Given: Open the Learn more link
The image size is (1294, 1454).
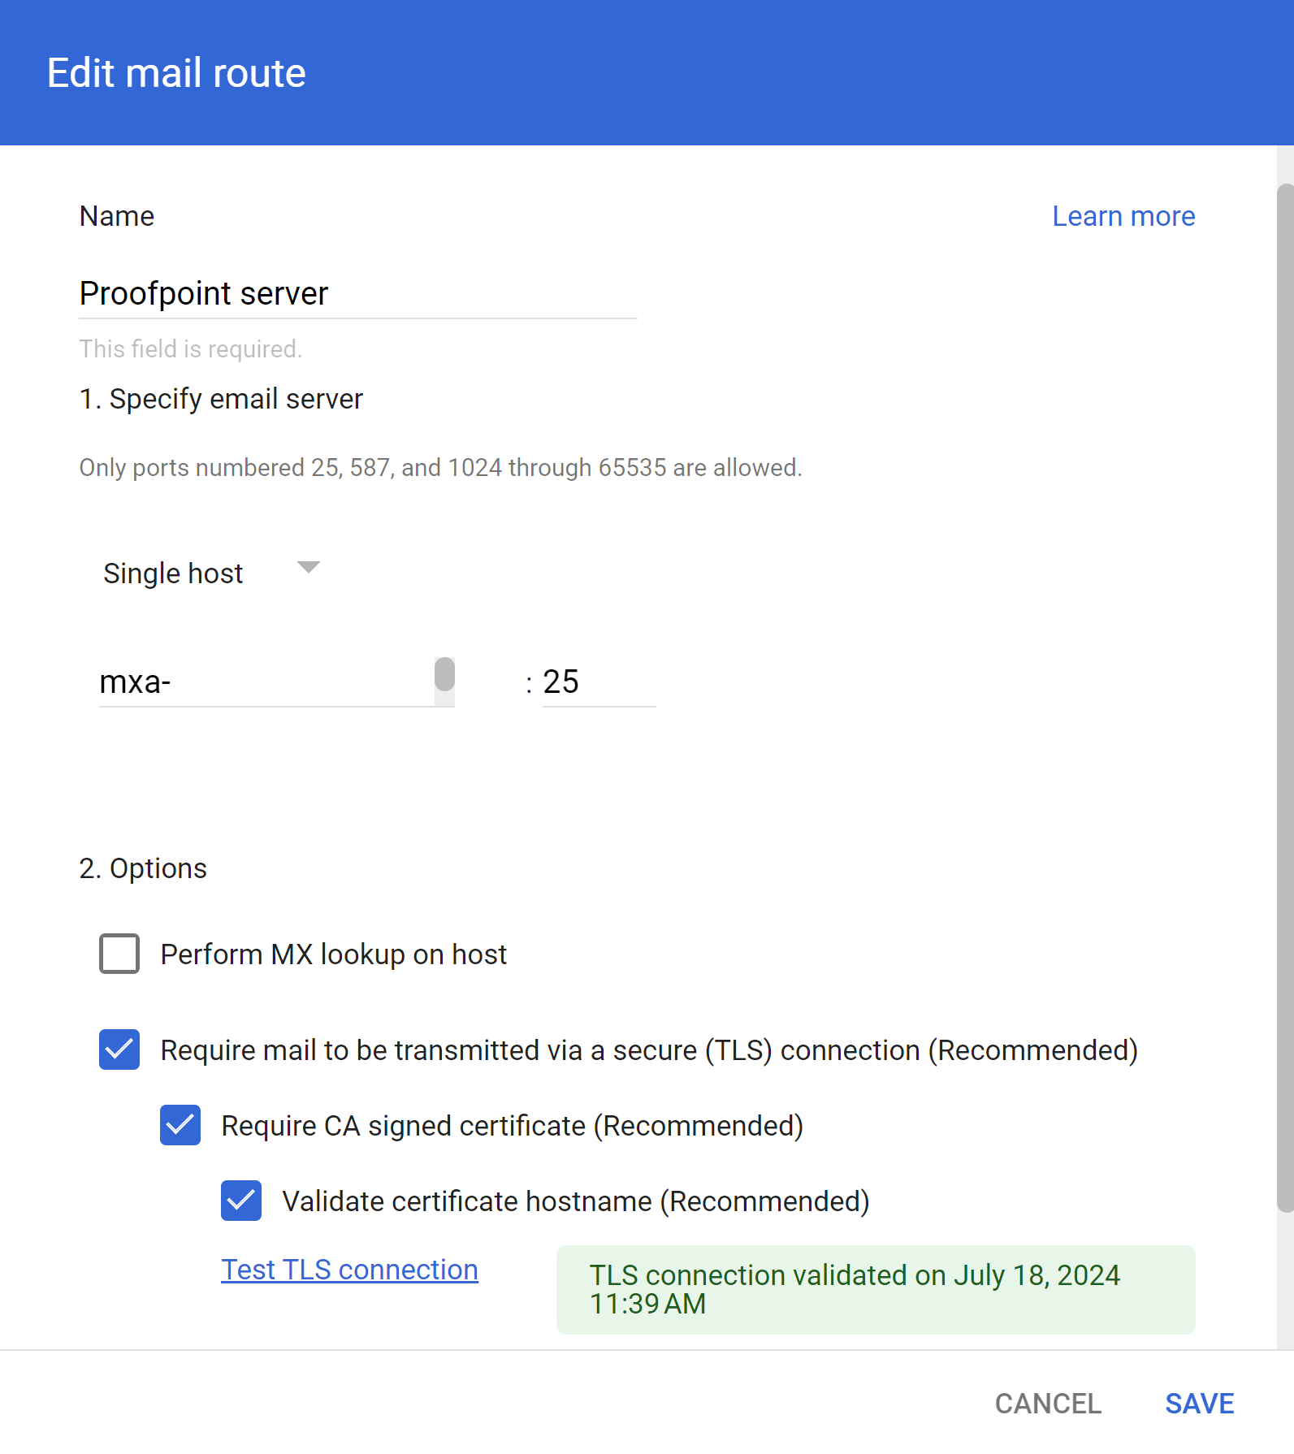Looking at the screenshot, I should pyautogui.click(x=1123, y=216).
